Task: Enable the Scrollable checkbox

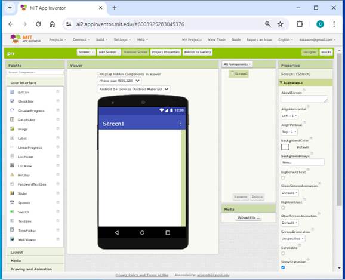Action: coord(283,253)
